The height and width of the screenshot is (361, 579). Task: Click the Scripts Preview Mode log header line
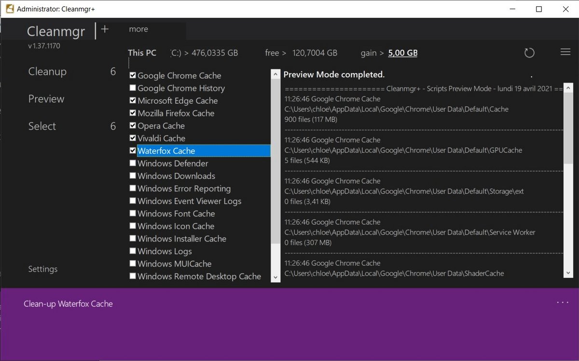pyautogui.click(x=424, y=89)
